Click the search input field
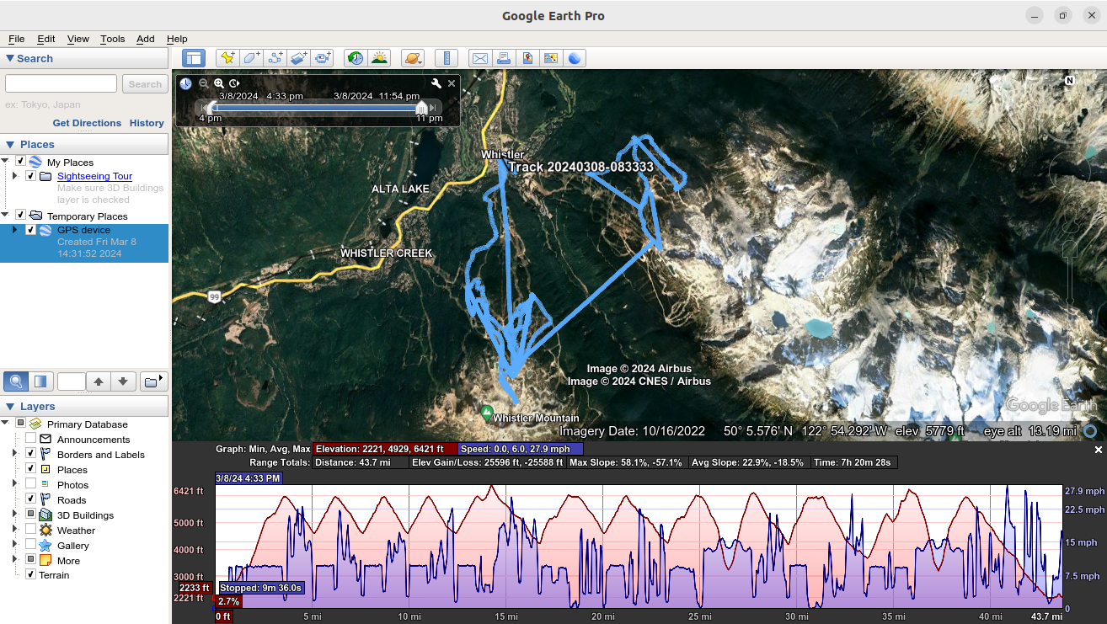Viewport: 1107px width, 624px height. click(x=61, y=83)
